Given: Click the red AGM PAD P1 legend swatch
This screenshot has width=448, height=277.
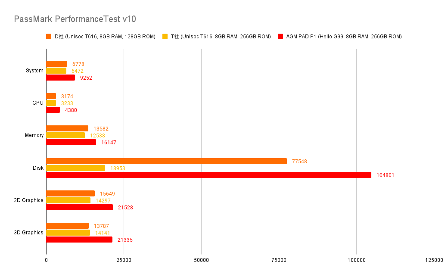Looking at the screenshot, I should pyautogui.click(x=280, y=37).
